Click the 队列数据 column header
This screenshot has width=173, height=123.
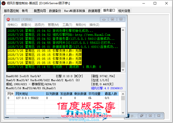coord(52,94)
